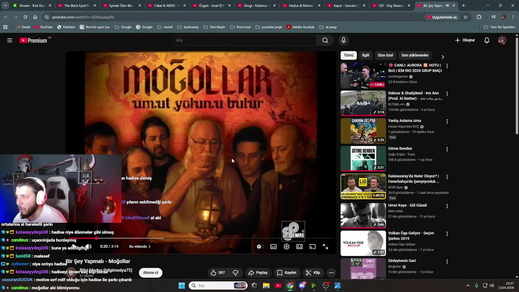Start voice search with the microphone
The image size is (519, 292).
click(343, 40)
